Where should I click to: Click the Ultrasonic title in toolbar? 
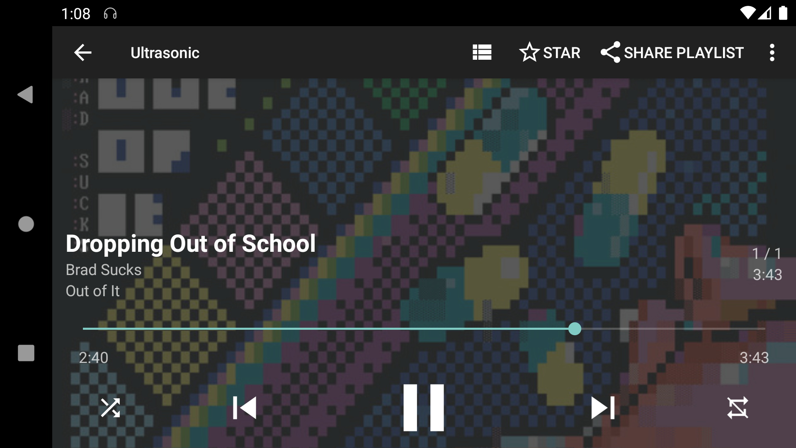(x=165, y=53)
